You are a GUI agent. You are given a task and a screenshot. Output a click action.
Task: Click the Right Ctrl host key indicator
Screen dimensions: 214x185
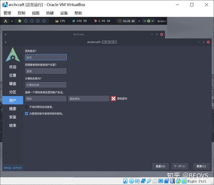tap(197, 181)
